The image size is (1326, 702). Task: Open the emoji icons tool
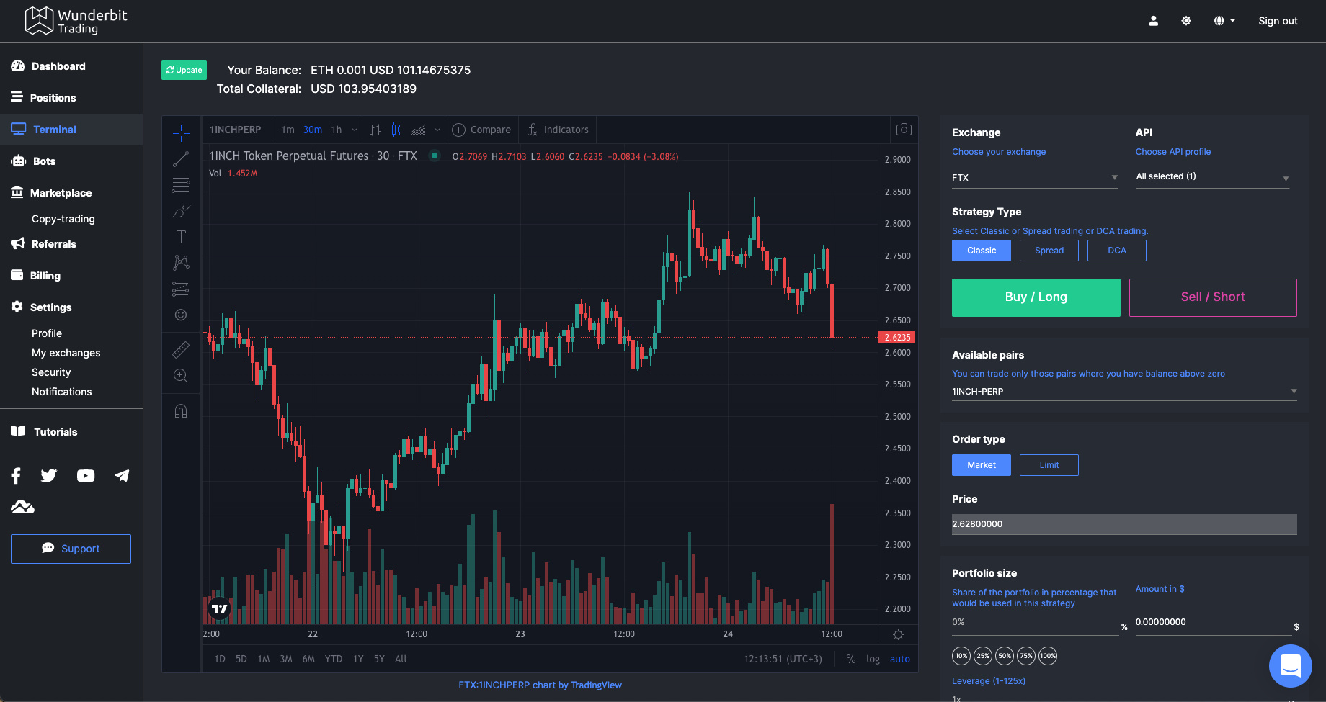181,315
